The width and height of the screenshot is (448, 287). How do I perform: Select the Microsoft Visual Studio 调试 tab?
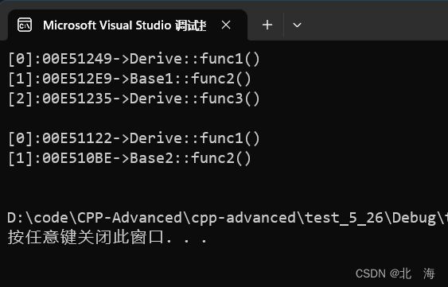[x=125, y=25]
